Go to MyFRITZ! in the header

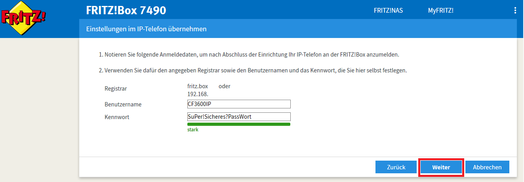point(440,11)
